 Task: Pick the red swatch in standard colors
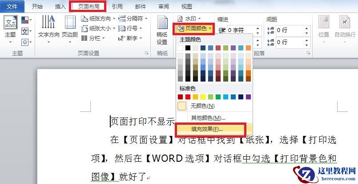coord(188,97)
